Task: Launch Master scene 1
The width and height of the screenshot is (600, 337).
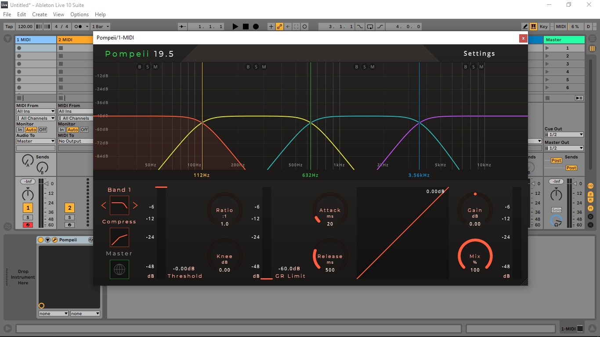Action: tap(547, 48)
